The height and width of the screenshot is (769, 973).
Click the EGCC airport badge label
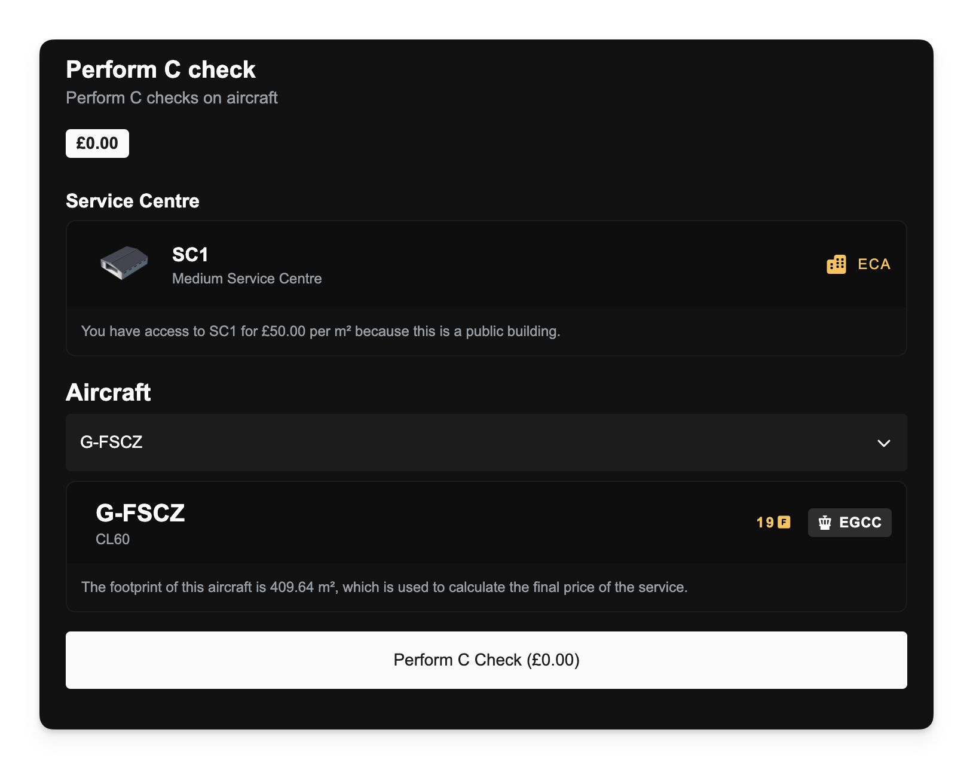pos(860,523)
